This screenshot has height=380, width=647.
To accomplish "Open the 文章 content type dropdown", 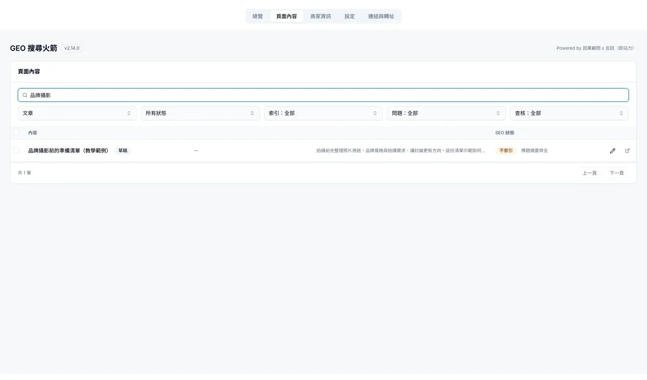I will pos(77,113).
